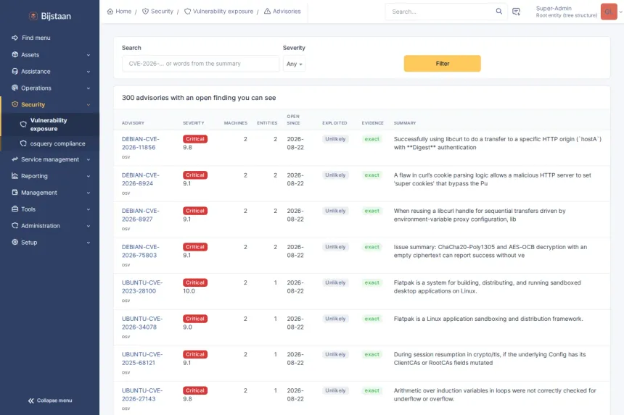
Task: Click the advisory search input field
Action: click(200, 64)
